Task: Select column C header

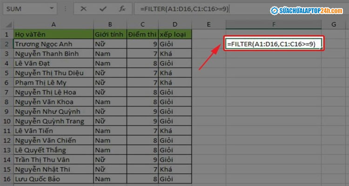Action: (142, 25)
